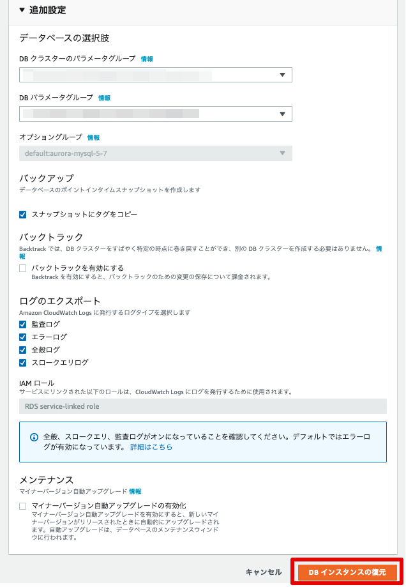Enable マイナーバージョン自動アップグレードの有効化 checkbox
Viewport: 406px width, 587px height.
pyautogui.click(x=23, y=506)
